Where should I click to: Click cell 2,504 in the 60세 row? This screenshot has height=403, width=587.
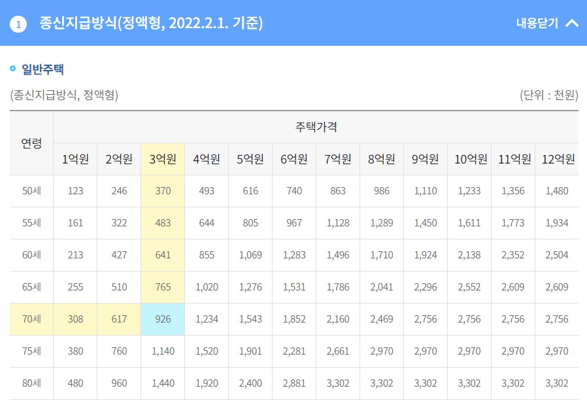coord(557,255)
